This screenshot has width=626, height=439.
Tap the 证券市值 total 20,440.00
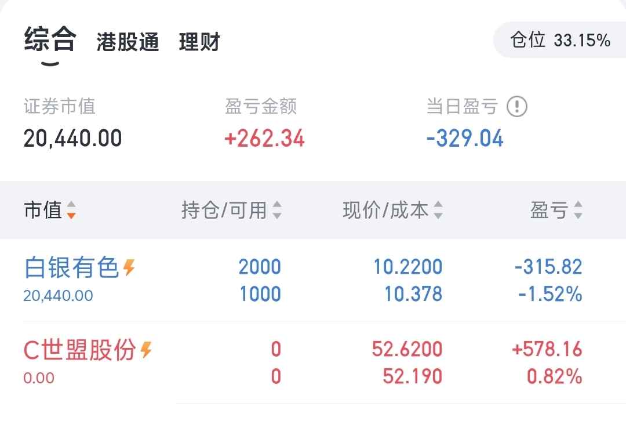pos(72,139)
